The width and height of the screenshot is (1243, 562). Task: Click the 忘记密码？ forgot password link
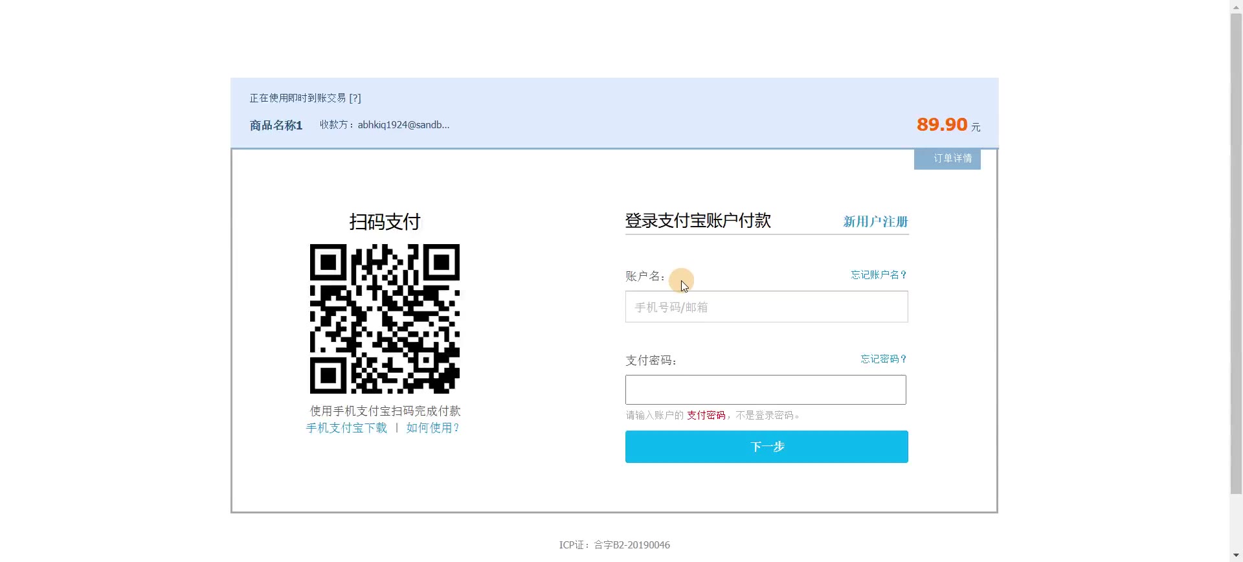884,359
